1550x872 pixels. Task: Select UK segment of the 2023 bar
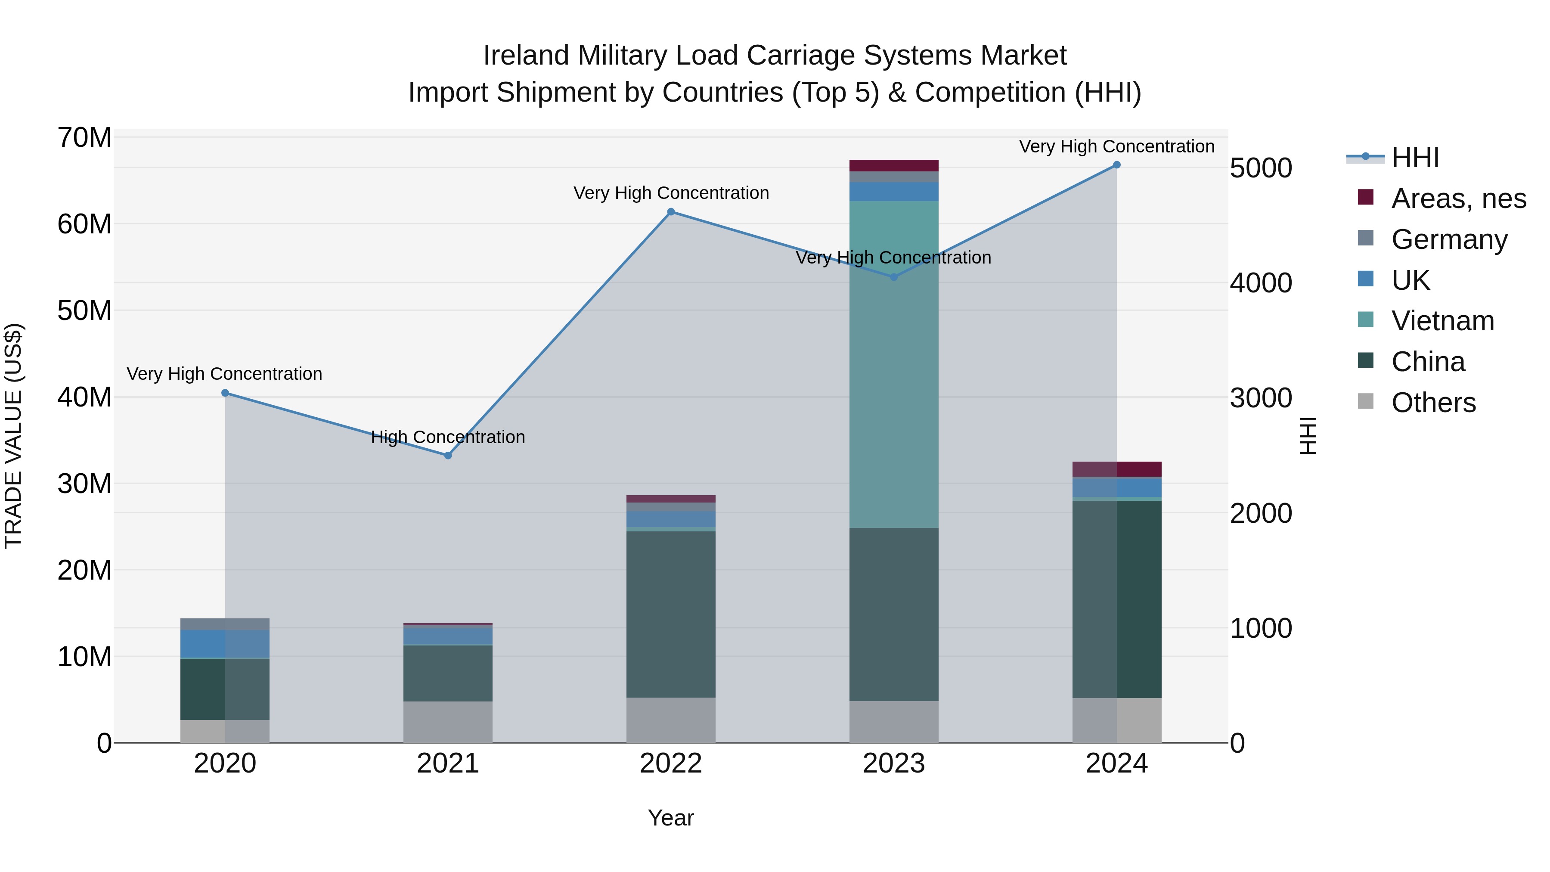tap(893, 191)
